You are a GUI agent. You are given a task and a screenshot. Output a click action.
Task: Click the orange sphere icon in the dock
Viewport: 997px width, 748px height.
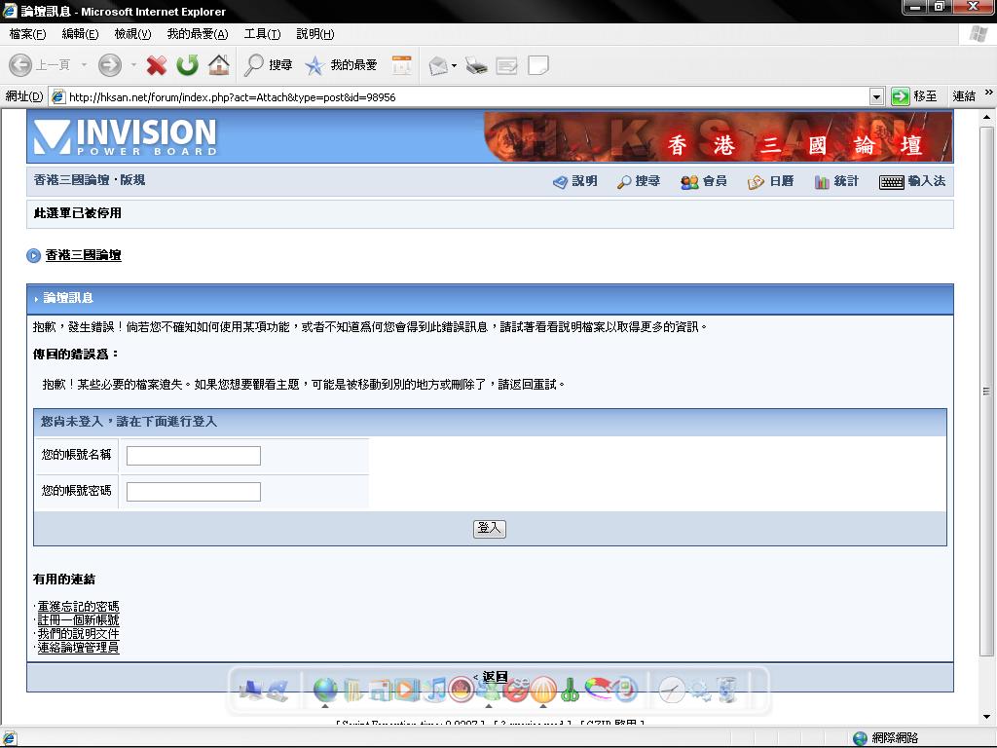tap(543, 690)
